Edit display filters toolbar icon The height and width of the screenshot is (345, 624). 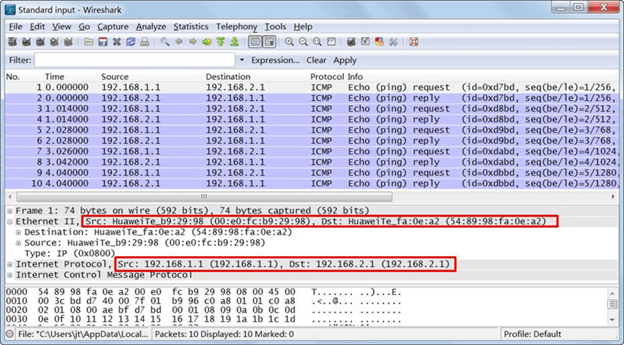365,42
